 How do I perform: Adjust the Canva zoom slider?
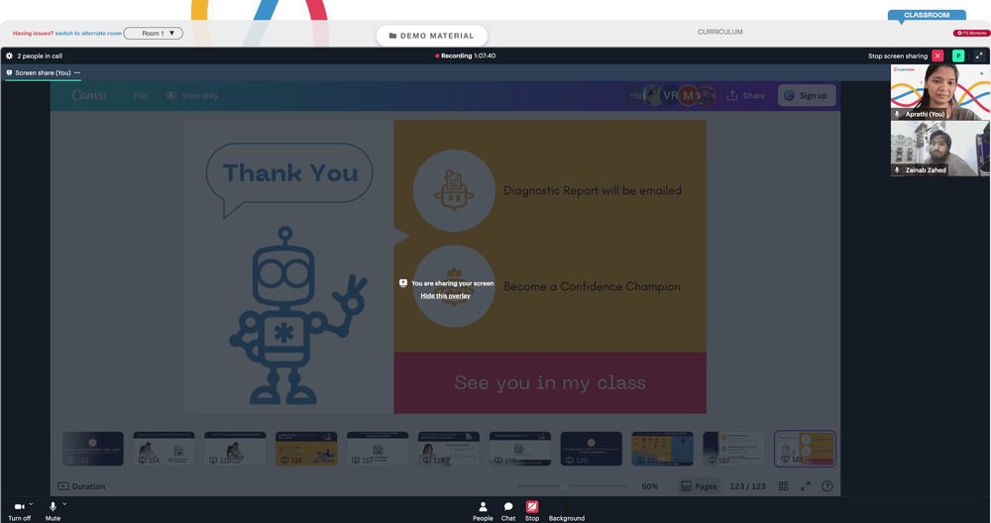(x=563, y=485)
